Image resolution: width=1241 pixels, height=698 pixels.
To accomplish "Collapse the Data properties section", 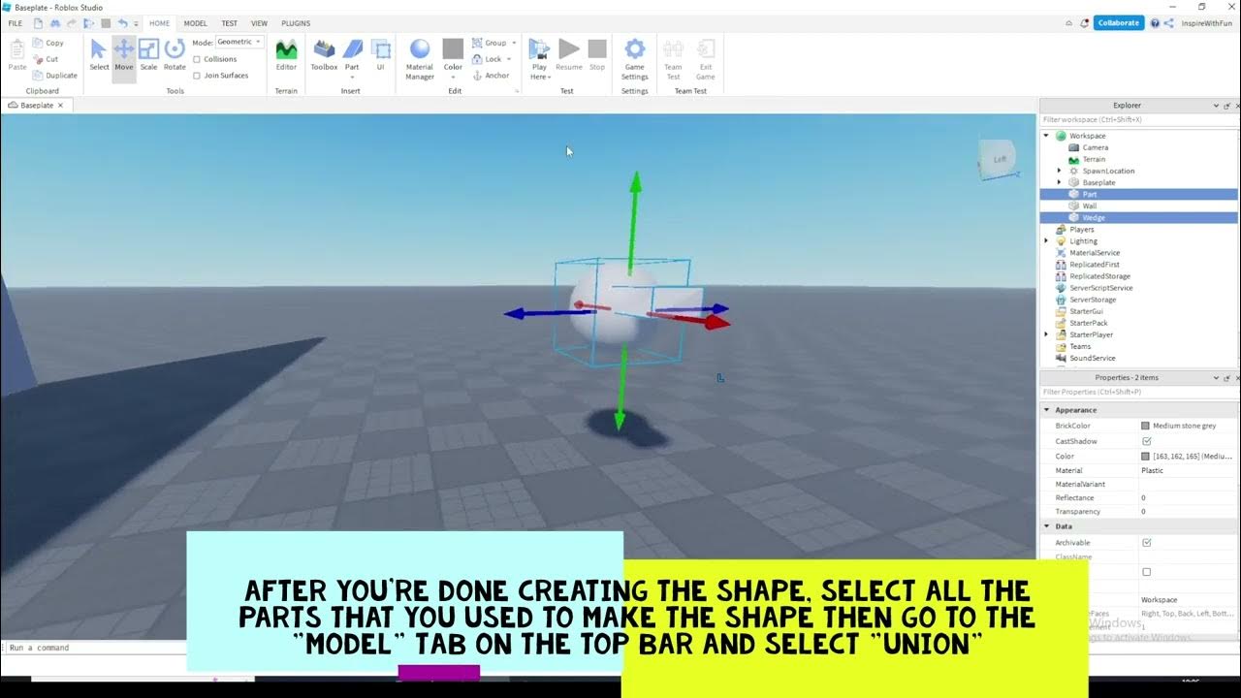I will point(1047,526).
